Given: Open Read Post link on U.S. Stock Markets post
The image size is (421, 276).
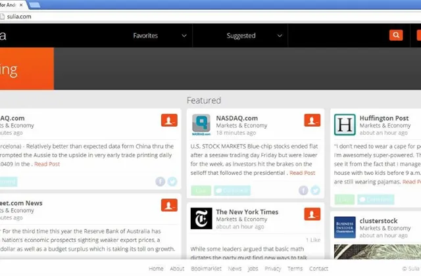Looking at the screenshot, I should point(303,173).
